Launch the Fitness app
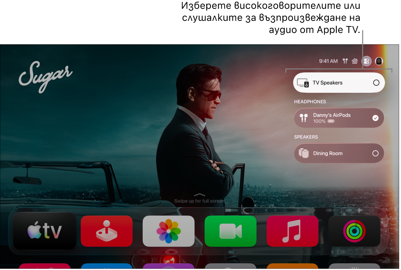 [355, 231]
